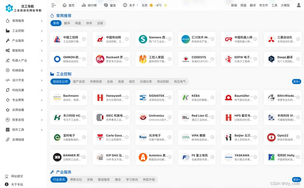Open 排行榜 in top navigation
The width and height of the screenshot is (304, 188).
pyautogui.click(x=89, y=5)
